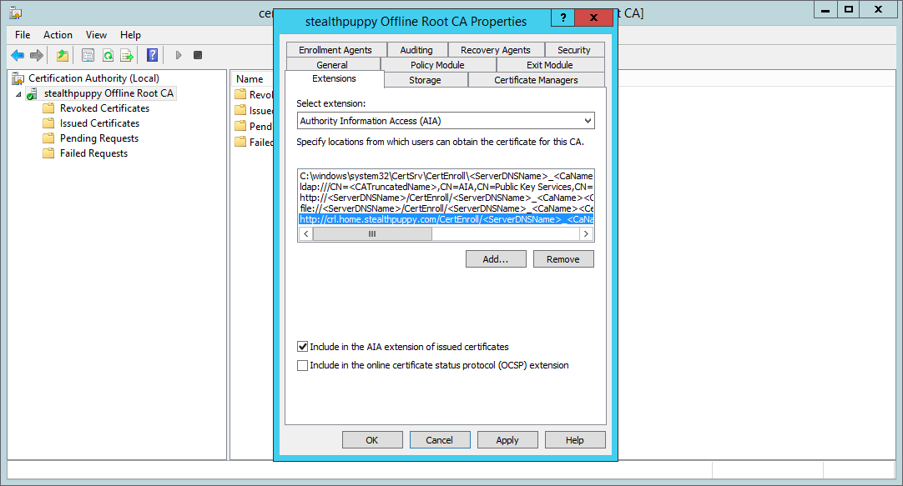Click the grey Forward arrow in toolbar
This screenshot has width=903, height=486.
click(x=36, y=55)
